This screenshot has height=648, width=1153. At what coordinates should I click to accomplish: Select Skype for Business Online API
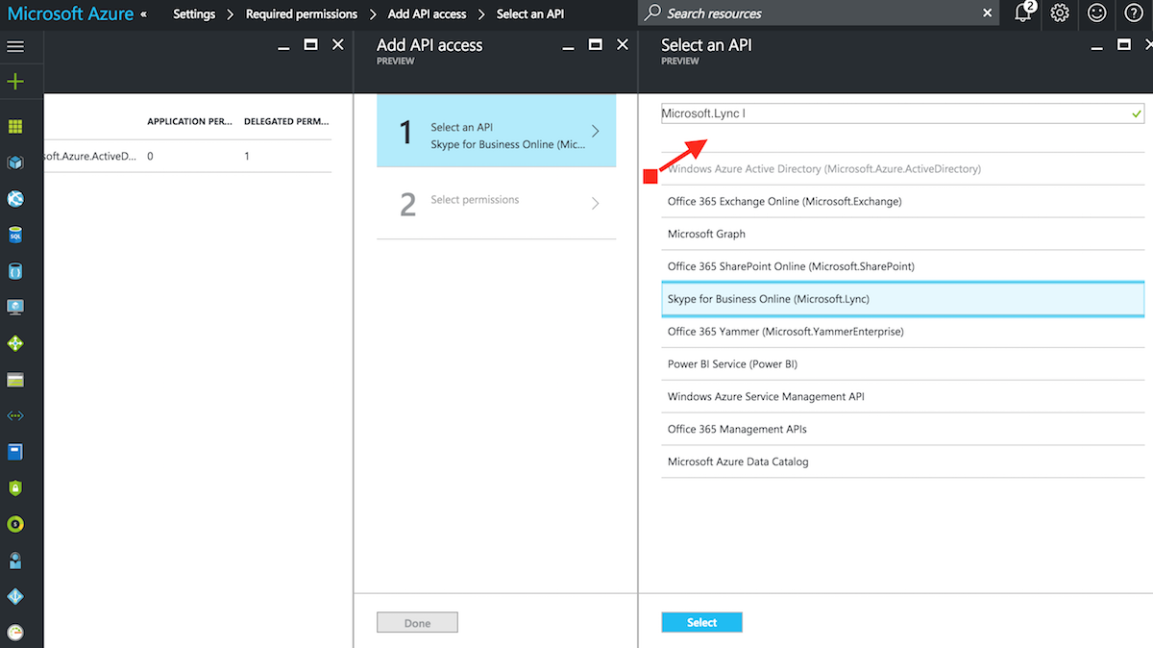(x=902, y=299)
